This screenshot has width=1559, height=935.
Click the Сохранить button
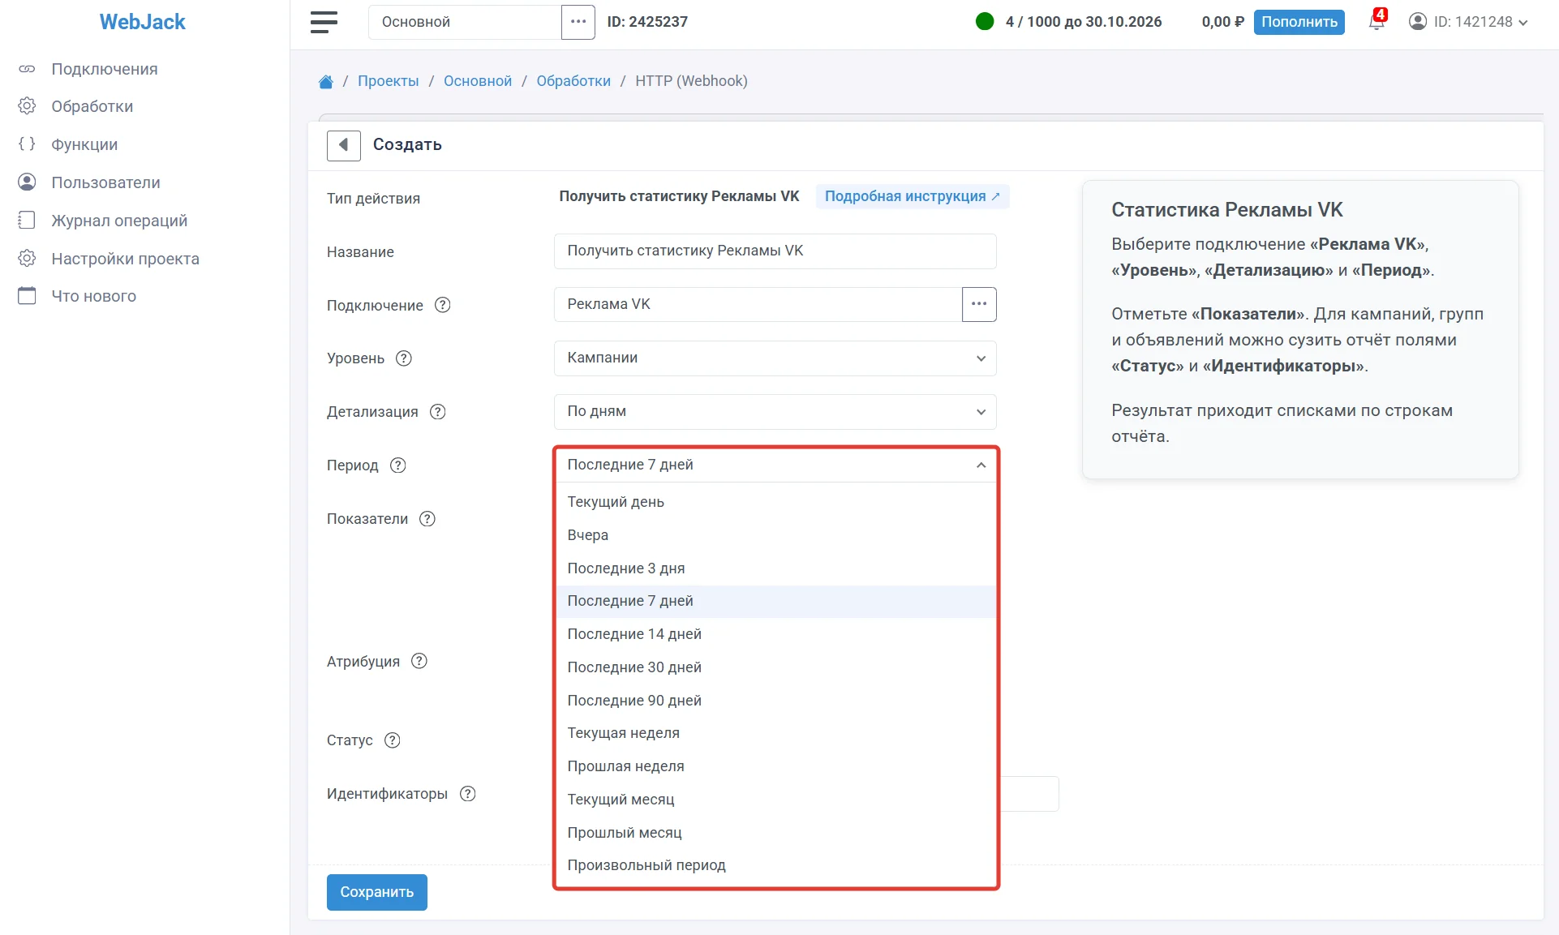click(x=377, y=892)
